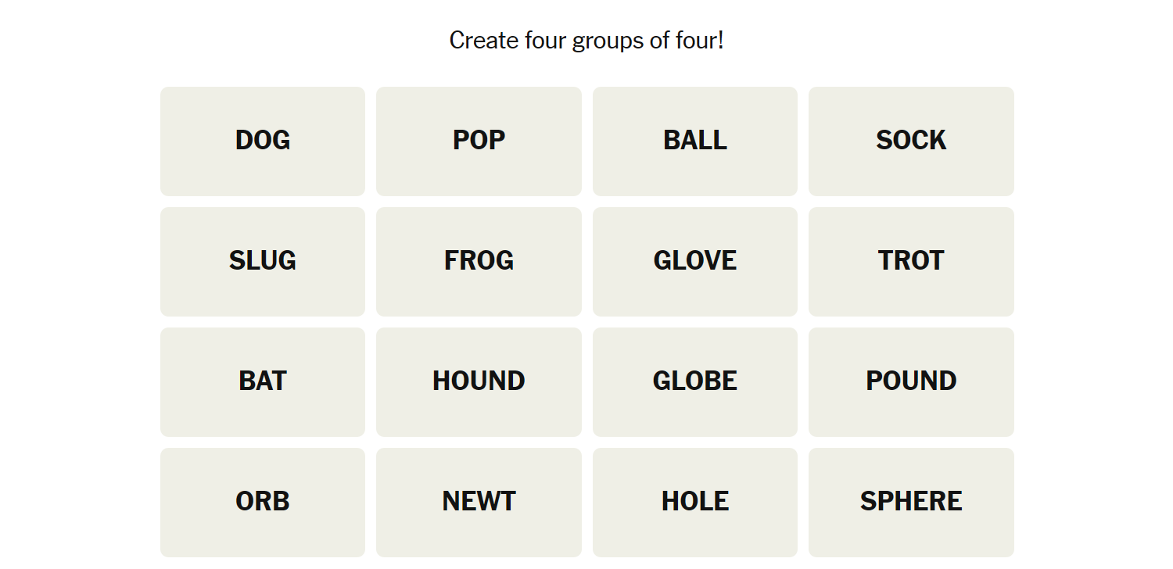Tap the word GLOBE in the grid
Screen dimensions: 1173x569
coord(695,381)
